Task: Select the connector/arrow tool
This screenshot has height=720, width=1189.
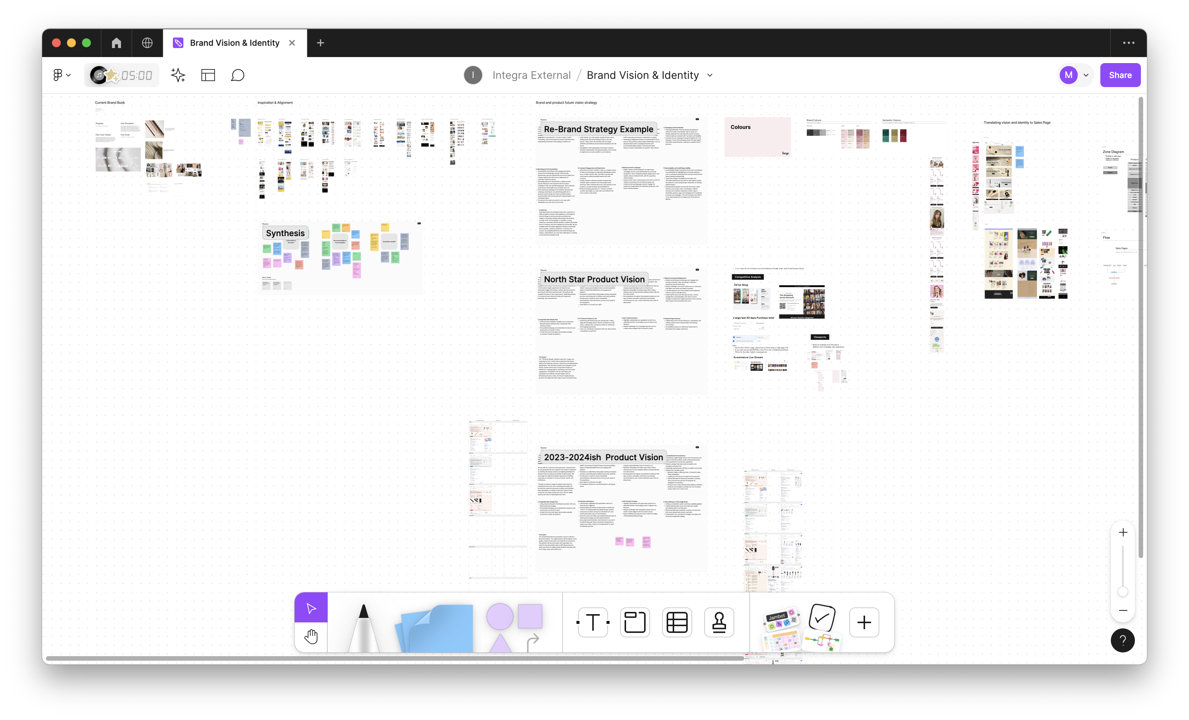Action: (533, 639)
